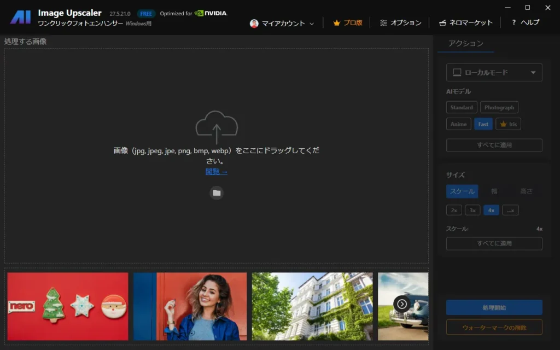560x350 pixels.
Task: Switch to the 幅 size tab
Action: pos(494,191)
